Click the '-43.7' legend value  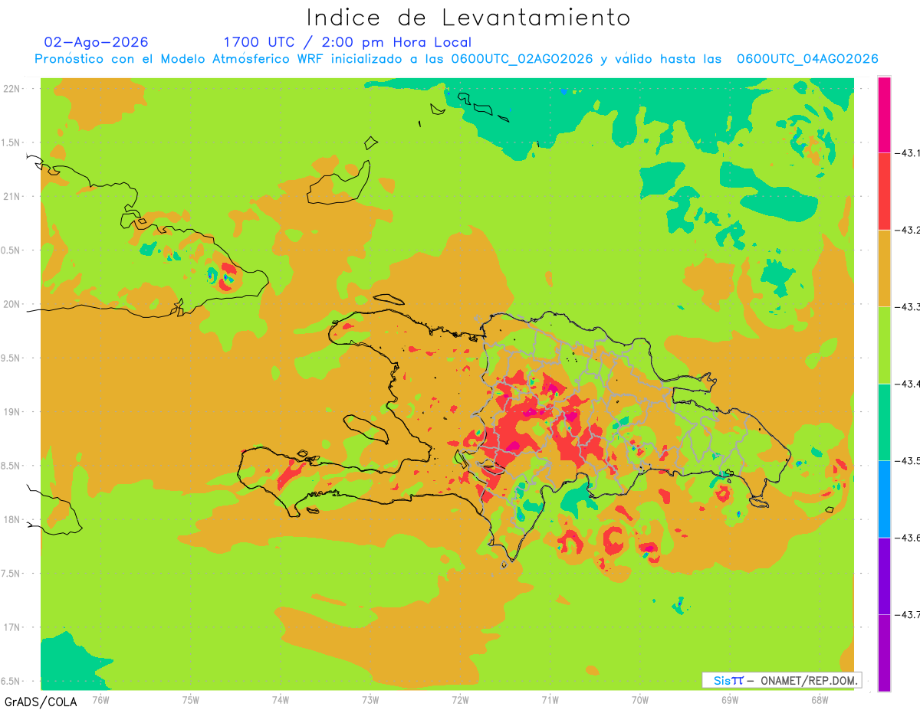click(907, 614)
